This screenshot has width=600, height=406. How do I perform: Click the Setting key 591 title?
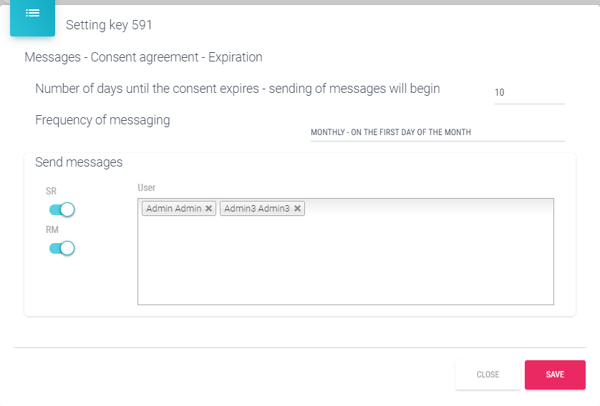click(x=109, y=26)
